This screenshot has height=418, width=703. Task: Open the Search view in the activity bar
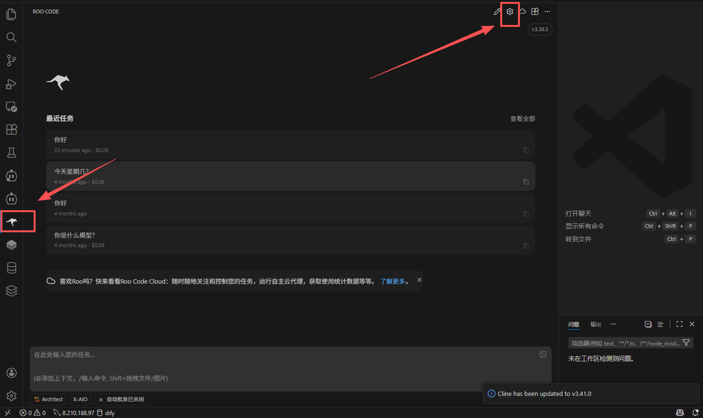tap(11, 37)
